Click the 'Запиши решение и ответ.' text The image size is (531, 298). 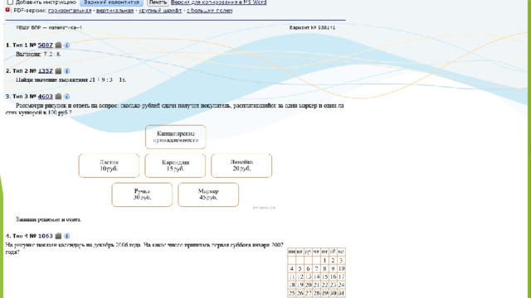point(48,219)
